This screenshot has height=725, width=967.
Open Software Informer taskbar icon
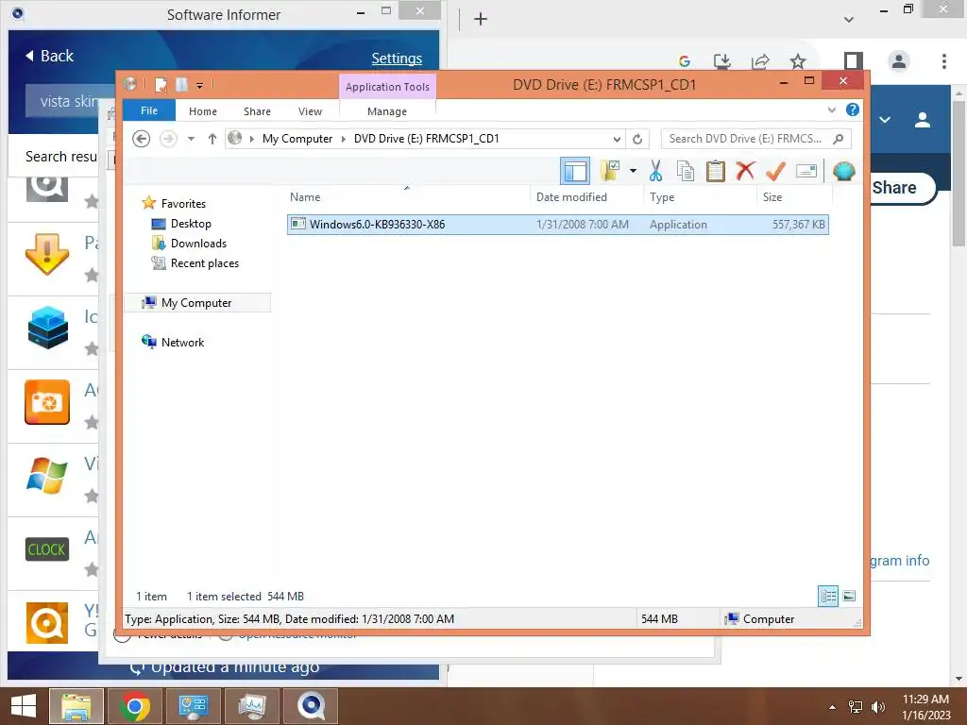click(x=311, y=706)
